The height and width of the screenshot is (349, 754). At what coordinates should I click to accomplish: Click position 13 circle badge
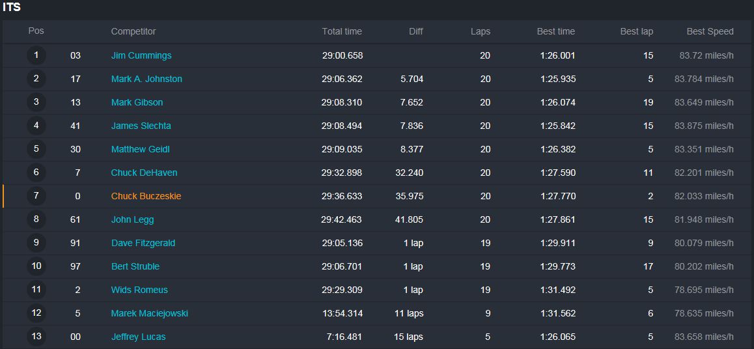[x=36, y=337]
